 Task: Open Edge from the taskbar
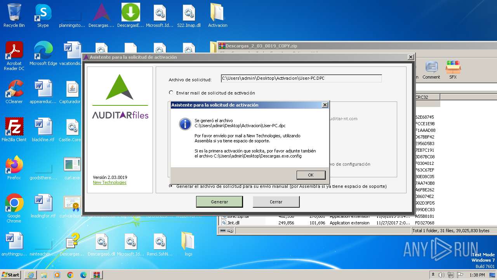(x=83, y=275)
